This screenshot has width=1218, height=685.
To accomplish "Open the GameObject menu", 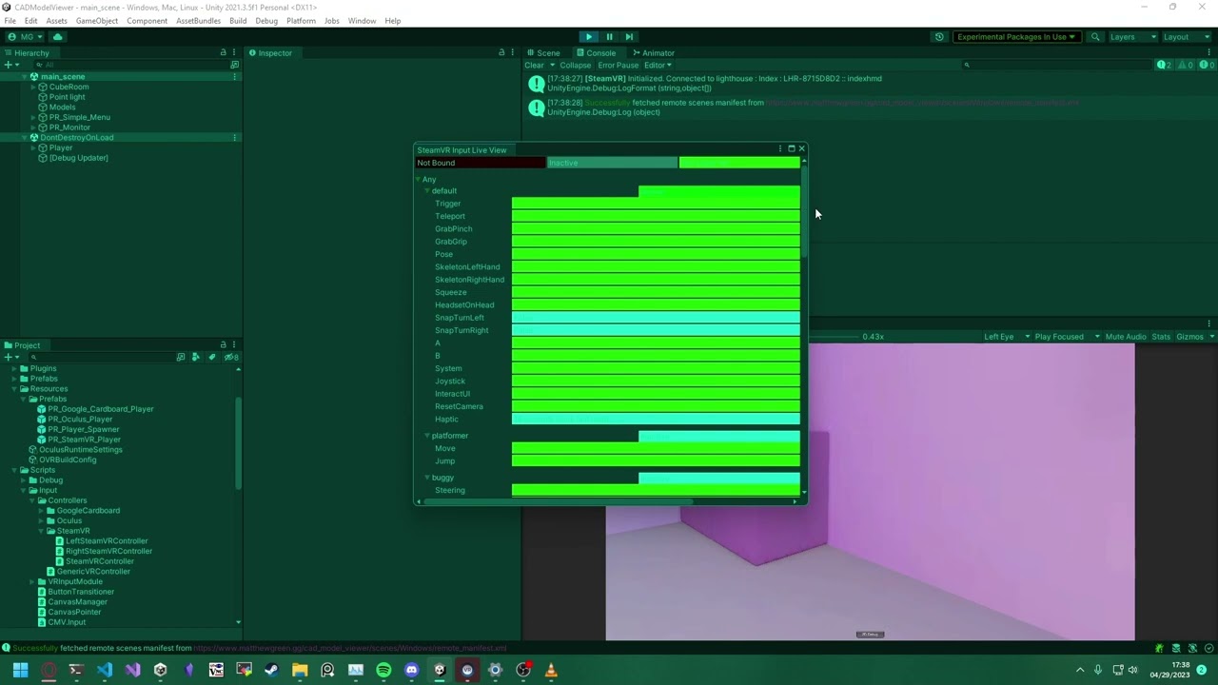I will 97,21.
